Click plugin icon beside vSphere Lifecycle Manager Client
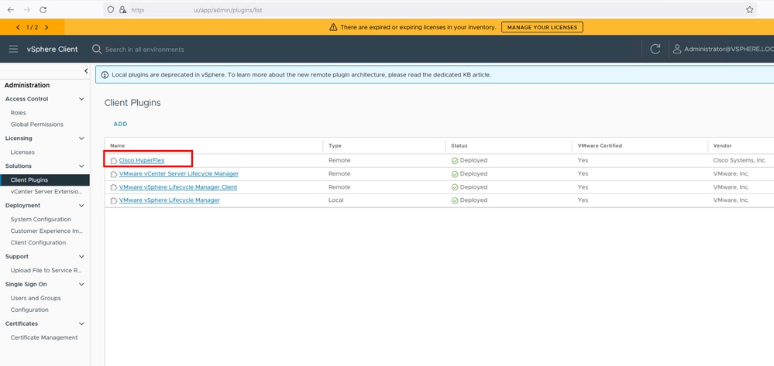 click(x=114, y=187)
